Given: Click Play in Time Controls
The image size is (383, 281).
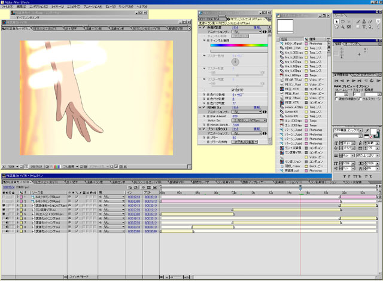Looking at the screenshot, I should click(x=348, y=81).
